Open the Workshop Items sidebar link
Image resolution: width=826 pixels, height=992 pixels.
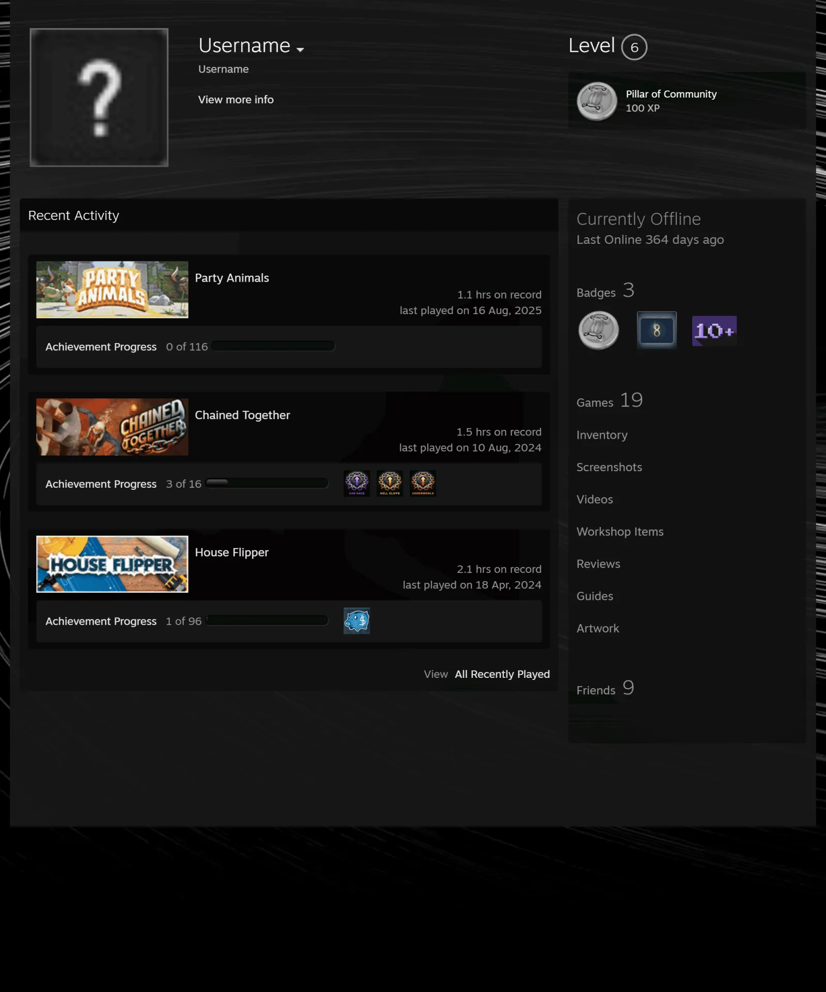pyautogui.click(x=620, y=532)
